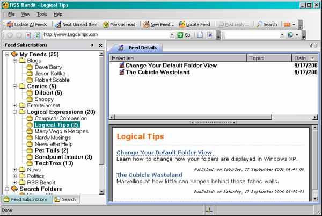
Task: Collapse the Blogs folder
Action: tap(14, 61)
